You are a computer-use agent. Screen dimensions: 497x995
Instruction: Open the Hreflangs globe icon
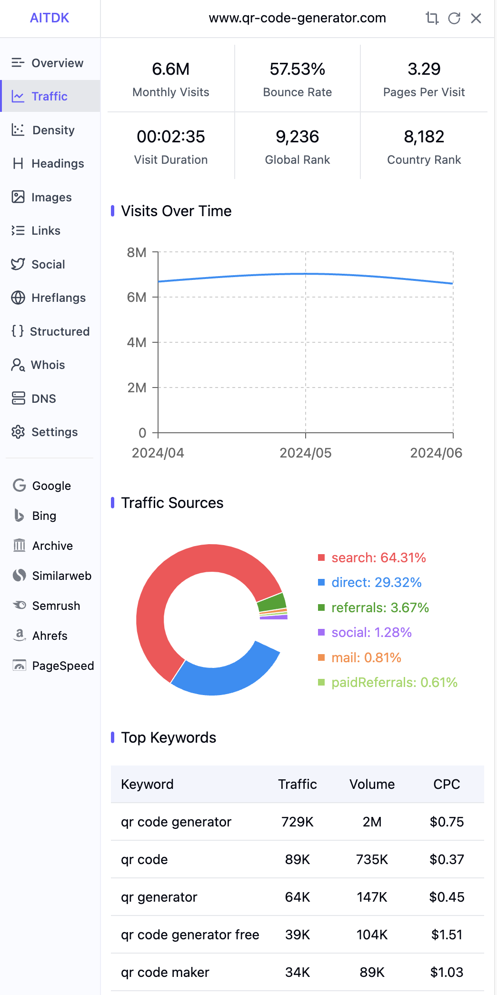pos(18,298)
